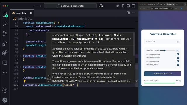Viewport: 187px width, 105px height.
Task: Split the editor right
Action: pos(128,13)
